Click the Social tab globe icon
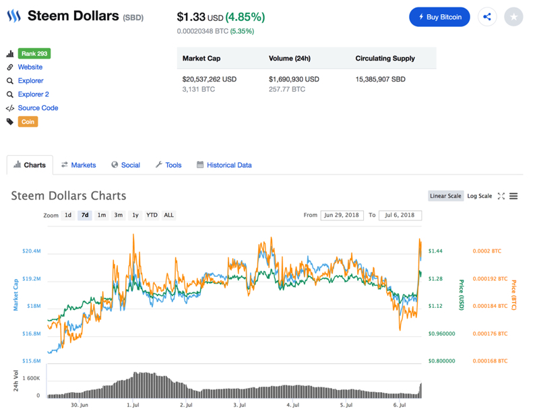 point(115,164)
